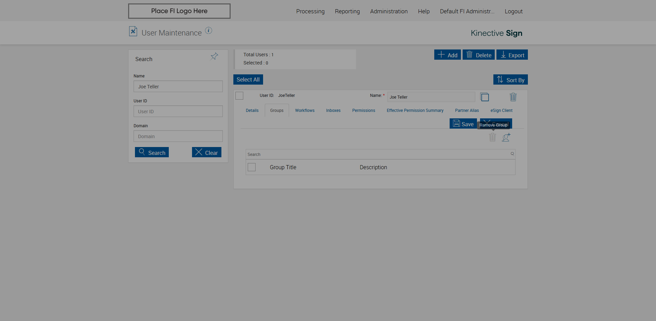Click the Add user button

tap(447, 55)
